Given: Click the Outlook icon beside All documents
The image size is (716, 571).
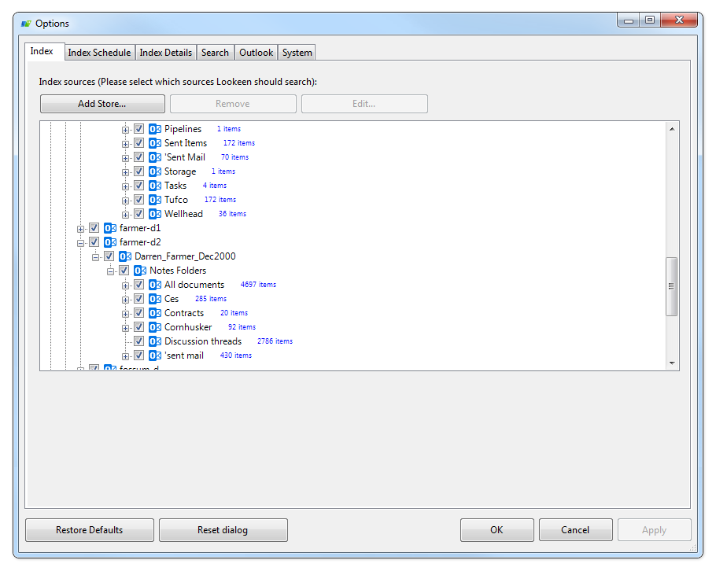Looking at the screenshot, I should (x=155, y=285).
